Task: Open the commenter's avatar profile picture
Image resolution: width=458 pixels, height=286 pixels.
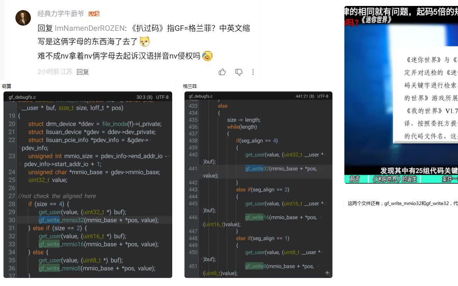Action: (x=23, y=18)
